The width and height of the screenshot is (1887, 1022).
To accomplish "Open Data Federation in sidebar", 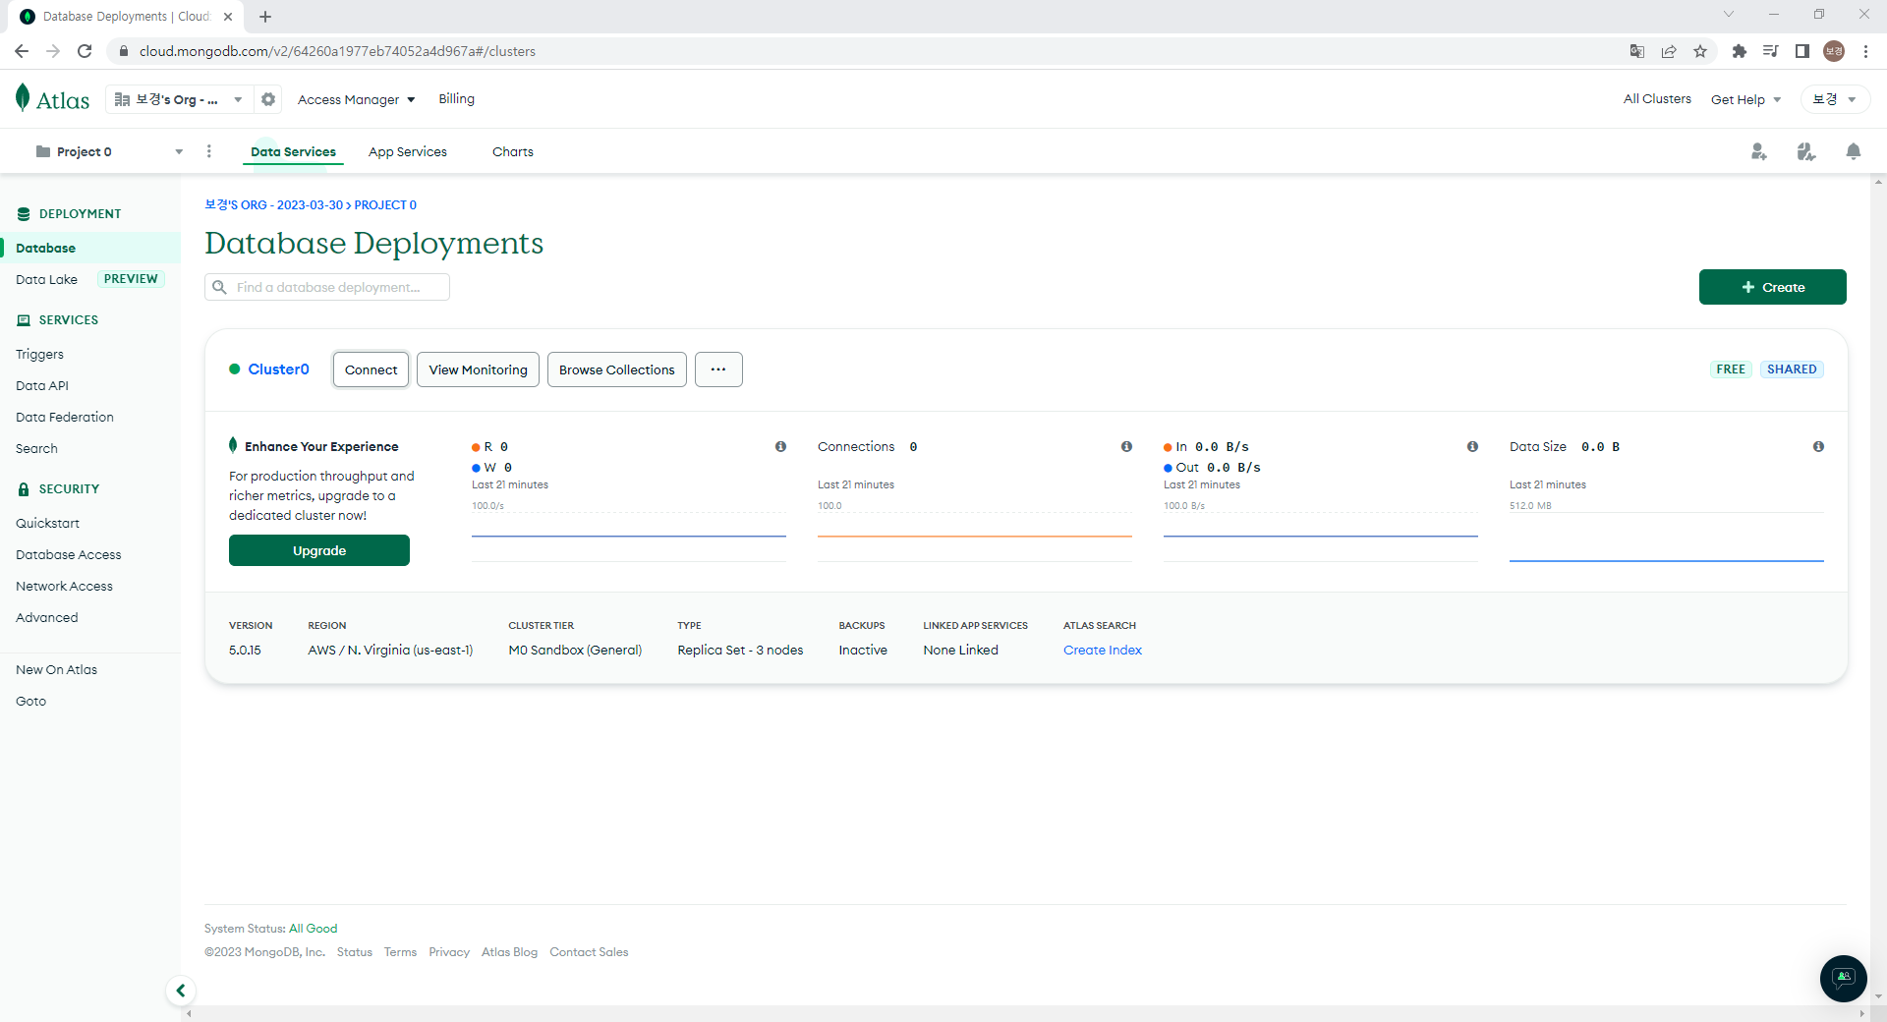I will point(65,417).
